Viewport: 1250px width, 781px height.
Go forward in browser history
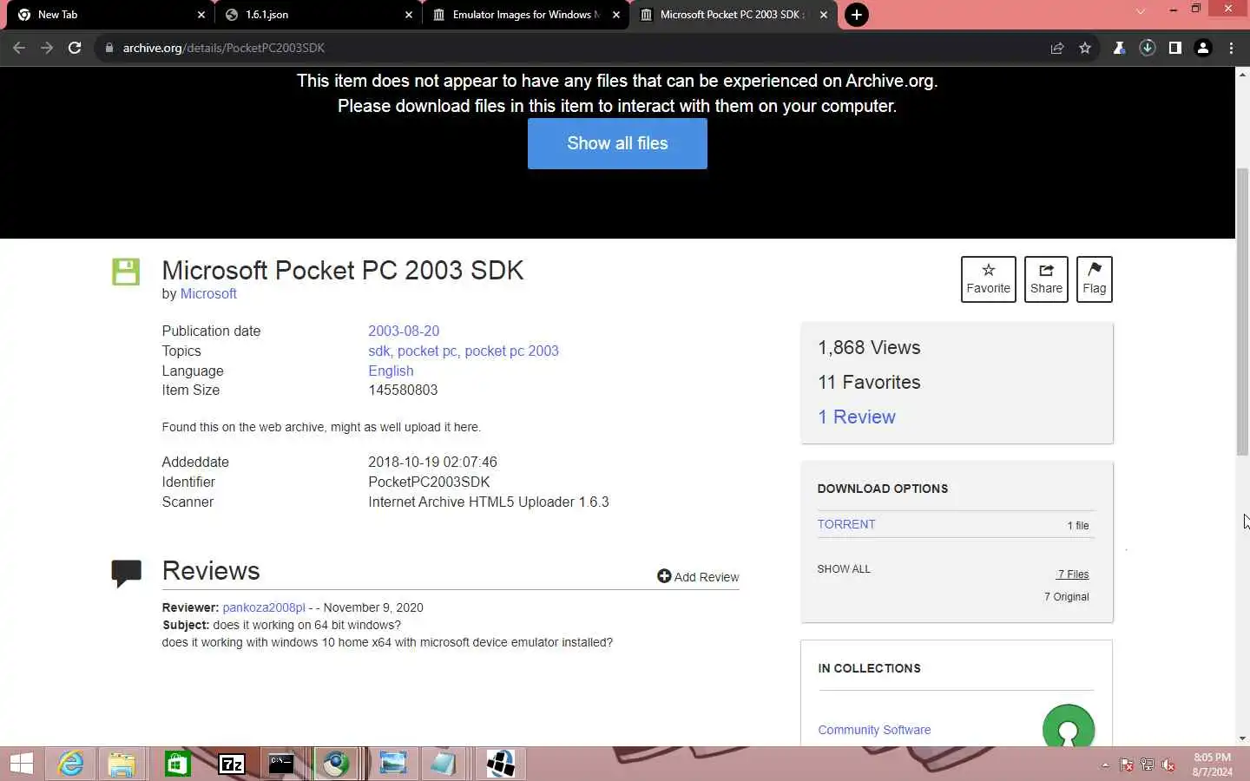pyautogui.click(x=47, y=48)
